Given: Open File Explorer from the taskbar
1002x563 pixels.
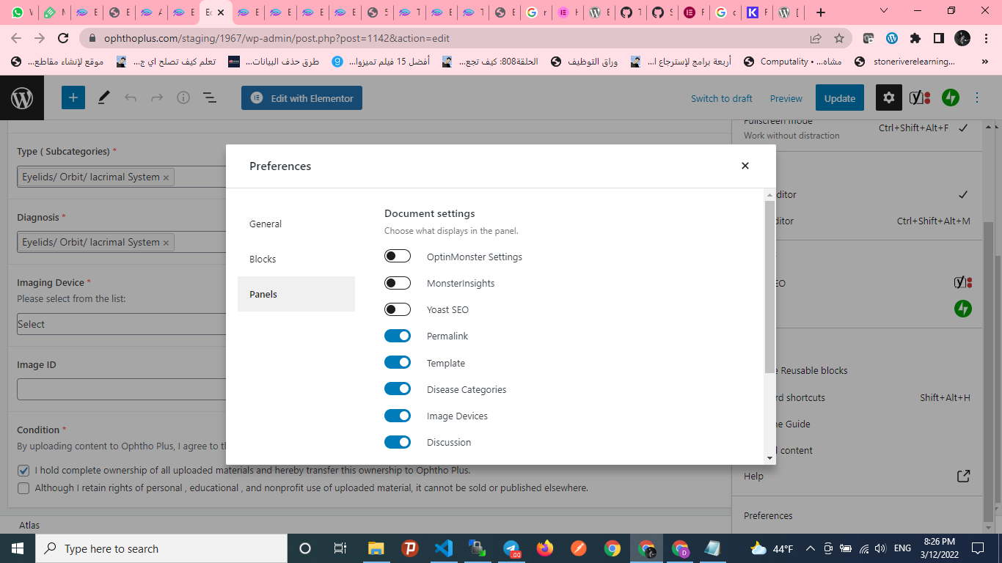Looking at the screenshot, I should [x=376, y=548].
